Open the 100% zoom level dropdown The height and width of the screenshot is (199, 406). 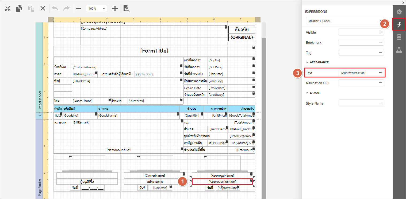click(97, 9)
